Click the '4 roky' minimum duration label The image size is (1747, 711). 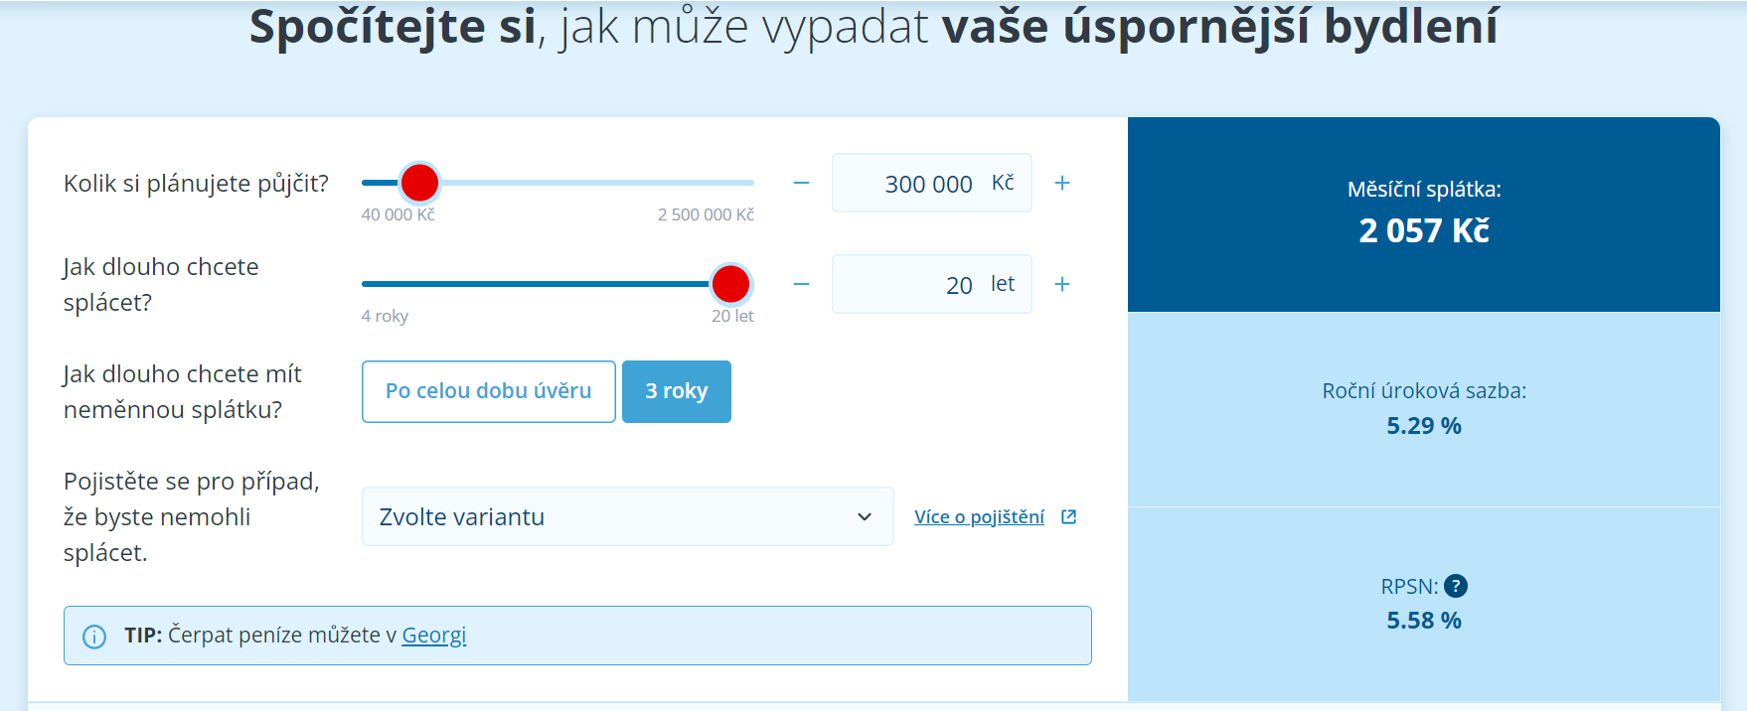tap(385, 316)
